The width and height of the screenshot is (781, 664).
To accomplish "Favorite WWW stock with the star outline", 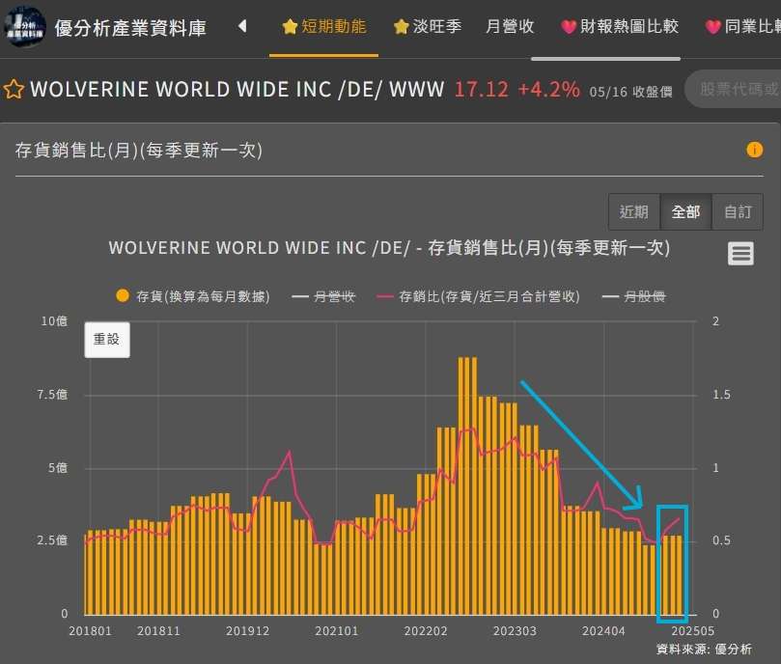I will (x=14, y=89).
